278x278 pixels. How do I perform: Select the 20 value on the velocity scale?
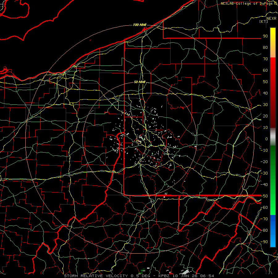point(265,116)
